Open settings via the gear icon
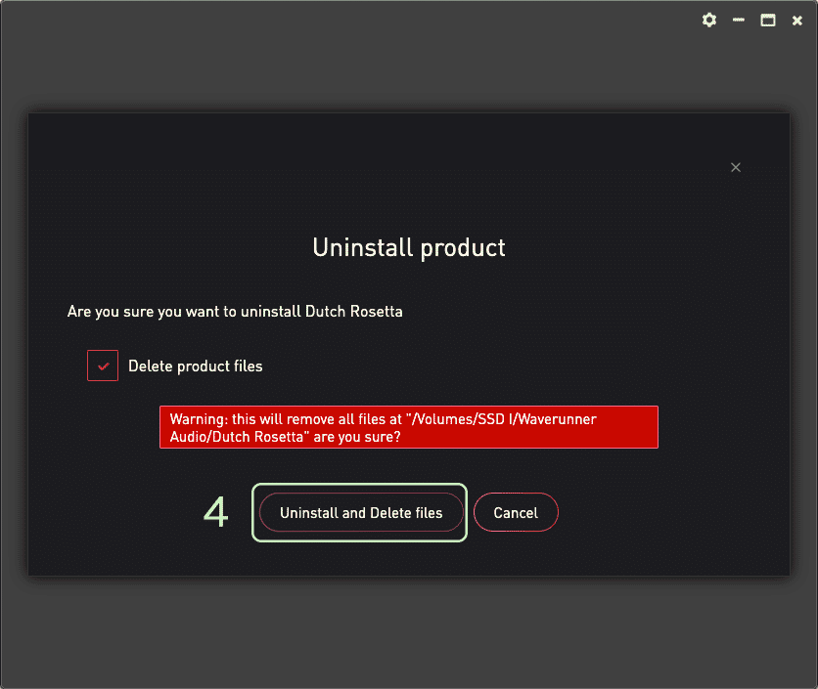 coord(709,21)
